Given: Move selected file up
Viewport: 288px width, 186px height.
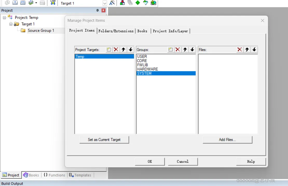Looking at the screenshot, I should coord(247,50).
